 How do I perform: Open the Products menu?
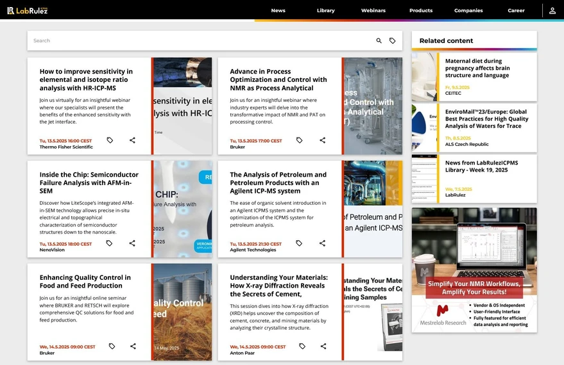[x=421, y=10]
